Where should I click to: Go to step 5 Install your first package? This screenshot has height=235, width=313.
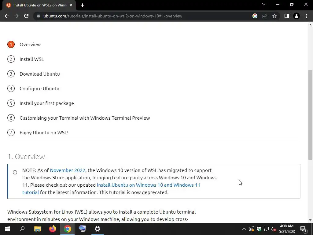pyautogui.click(x=47, y=103)
